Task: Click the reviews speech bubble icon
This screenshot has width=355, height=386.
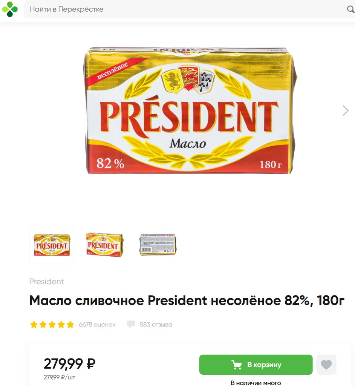Action: (x=131, y=324)
